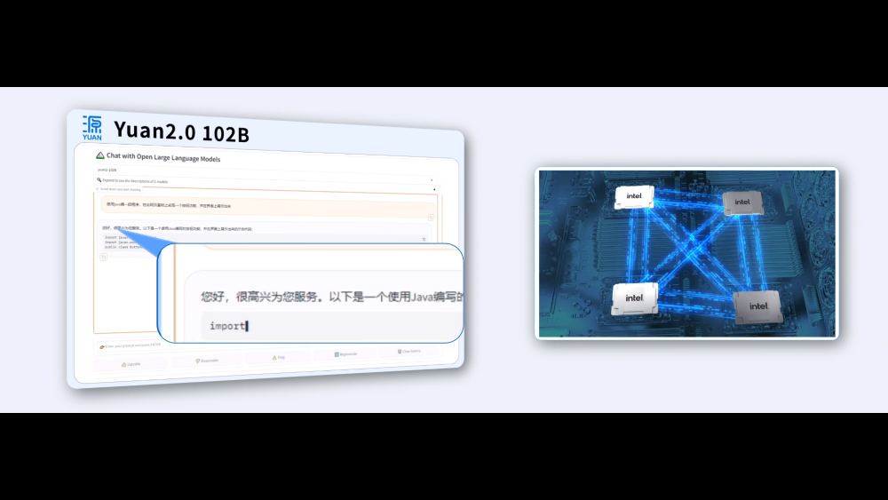This screenshot has height=500, width=888.
Task: Copy the user prompt message with the copy icon
Action: click(431, 217)
